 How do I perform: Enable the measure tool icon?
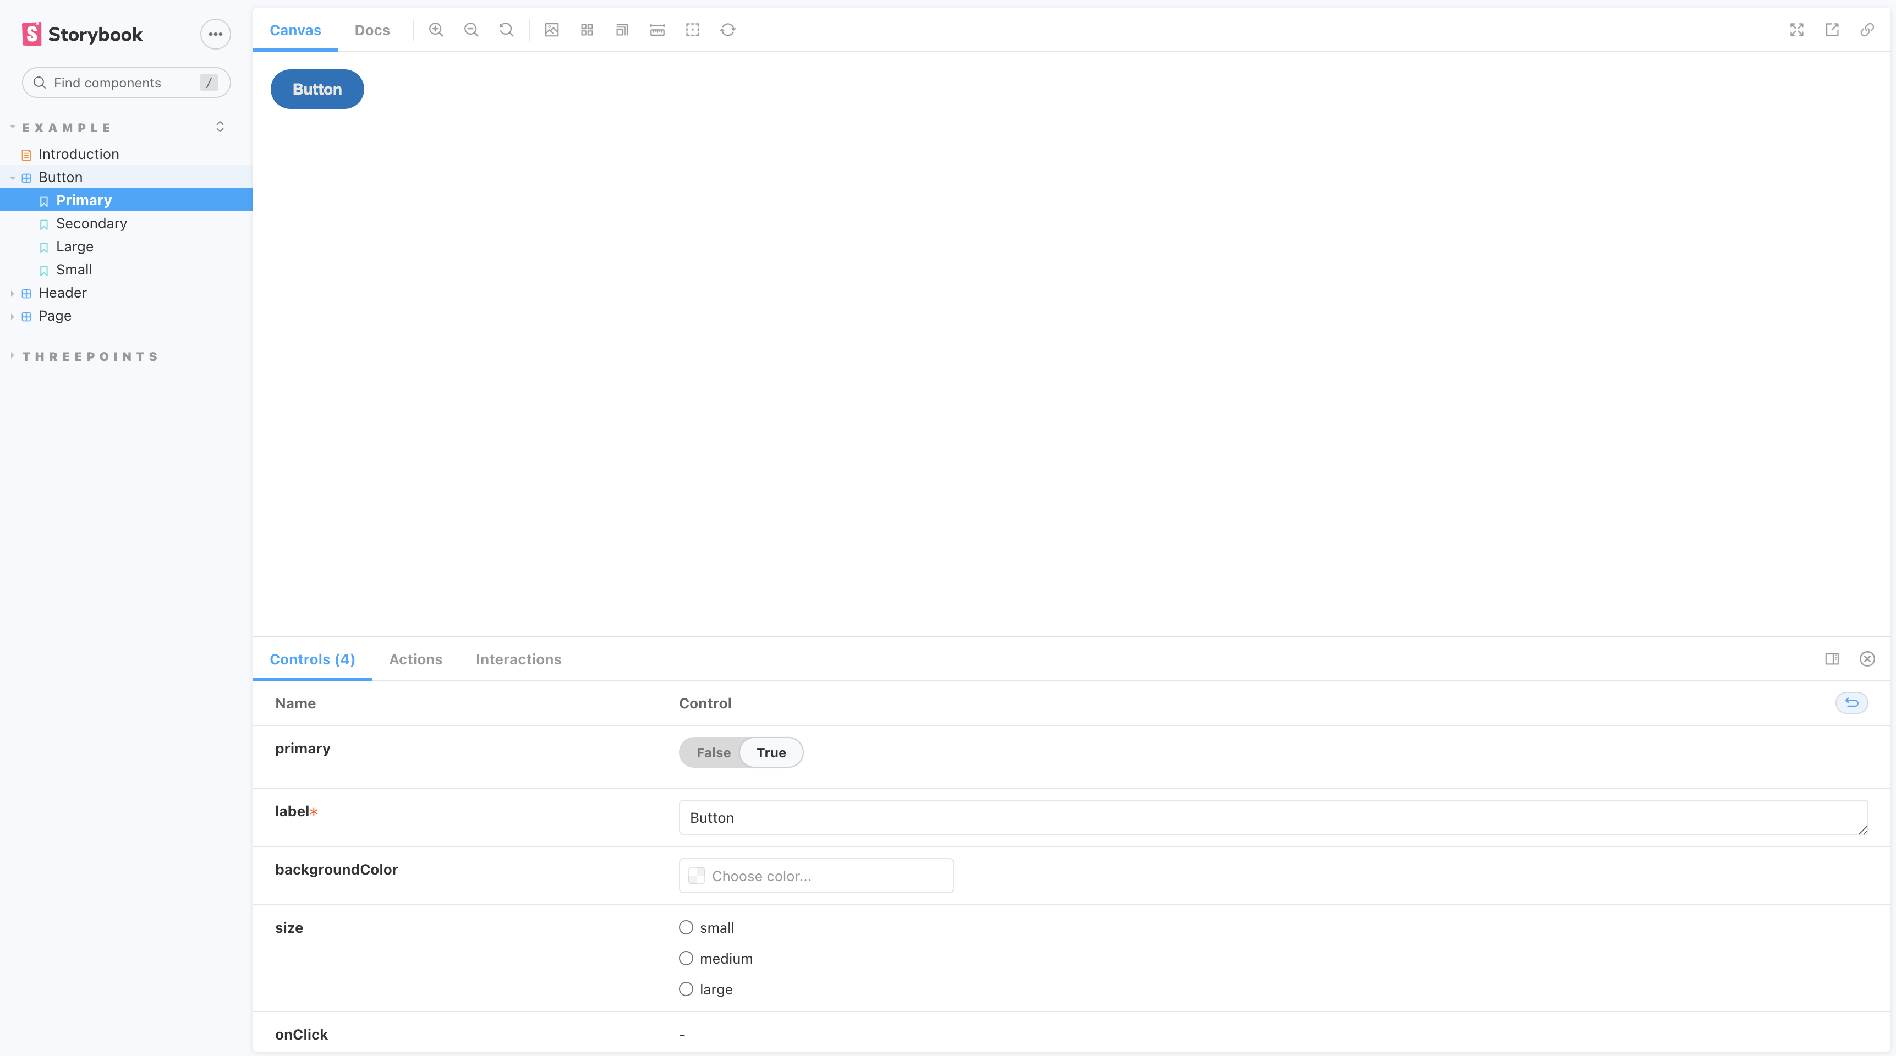click(x=657, y=30)
